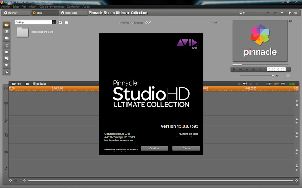Open the Caja de herramientas menu

click(x=52, y=7)
